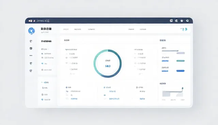Viewport: 218px width, 125px height.
Task: Click the blue number inside the donut chart
Action: 108,66
